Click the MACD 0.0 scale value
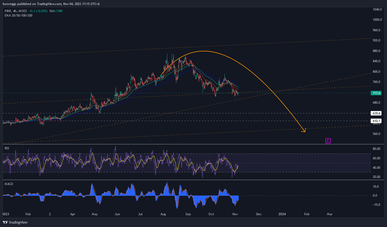Image resolution: width=387 pixels, height=227 pixels. click(x=375, y=196)
